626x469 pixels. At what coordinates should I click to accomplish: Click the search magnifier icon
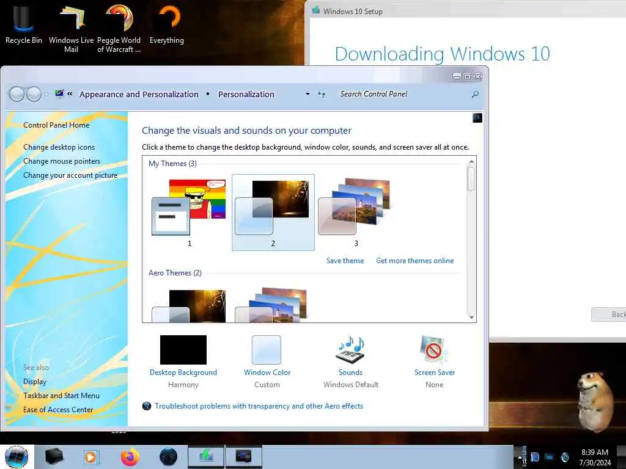(x=475, y=94)
